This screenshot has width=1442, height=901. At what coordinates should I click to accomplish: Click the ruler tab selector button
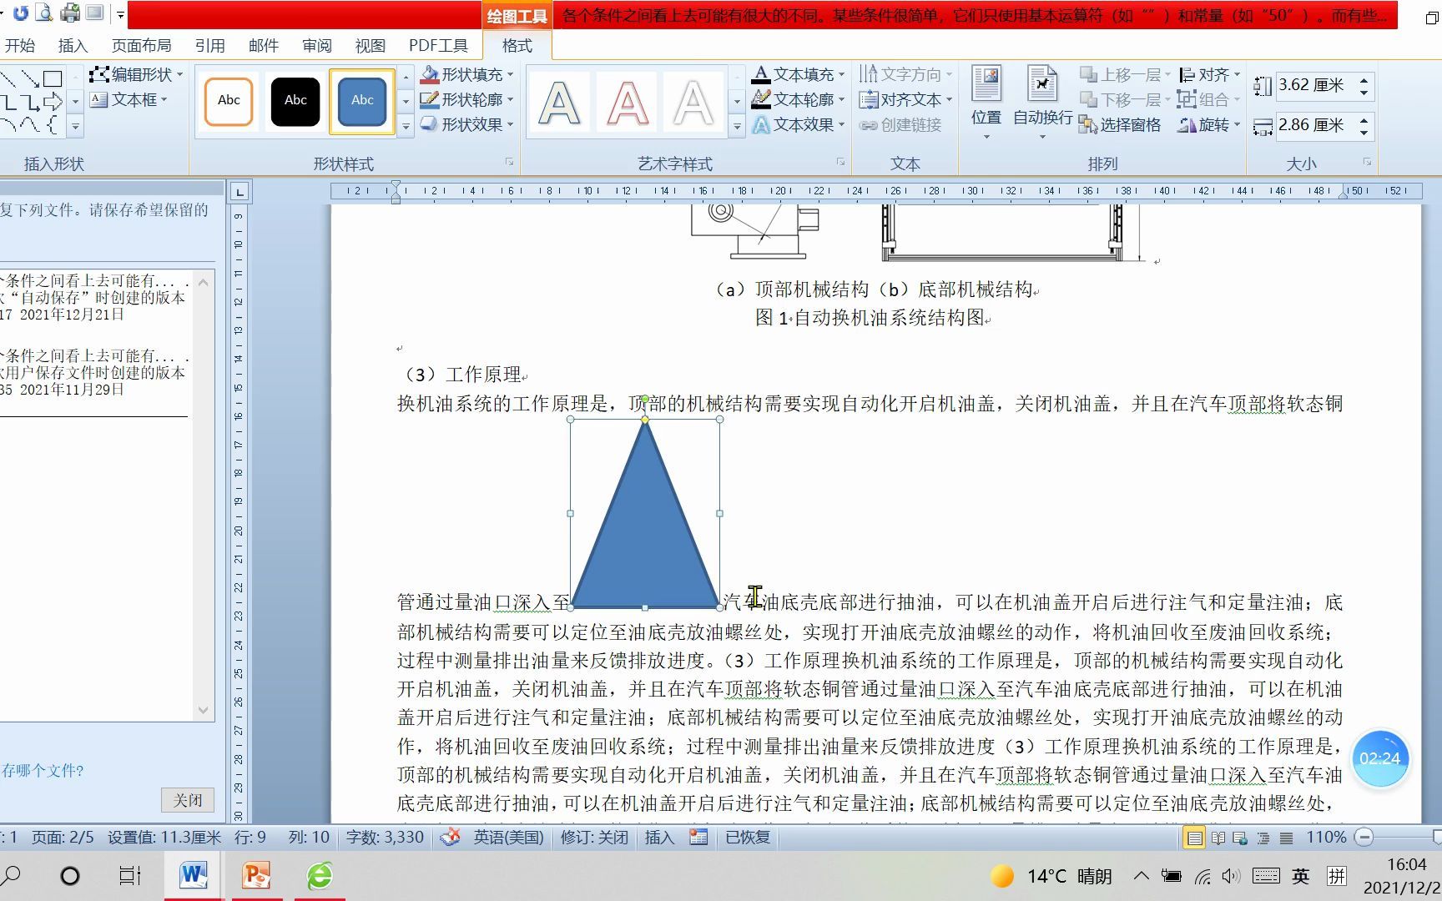pyautogui.click(x=239, y=193)
